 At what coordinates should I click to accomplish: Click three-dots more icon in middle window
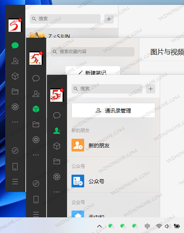point(36,155)
